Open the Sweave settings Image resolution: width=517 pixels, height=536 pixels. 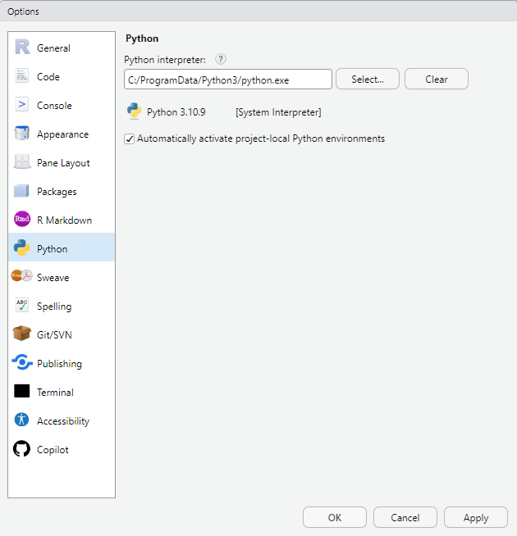[x=62, y=278]
